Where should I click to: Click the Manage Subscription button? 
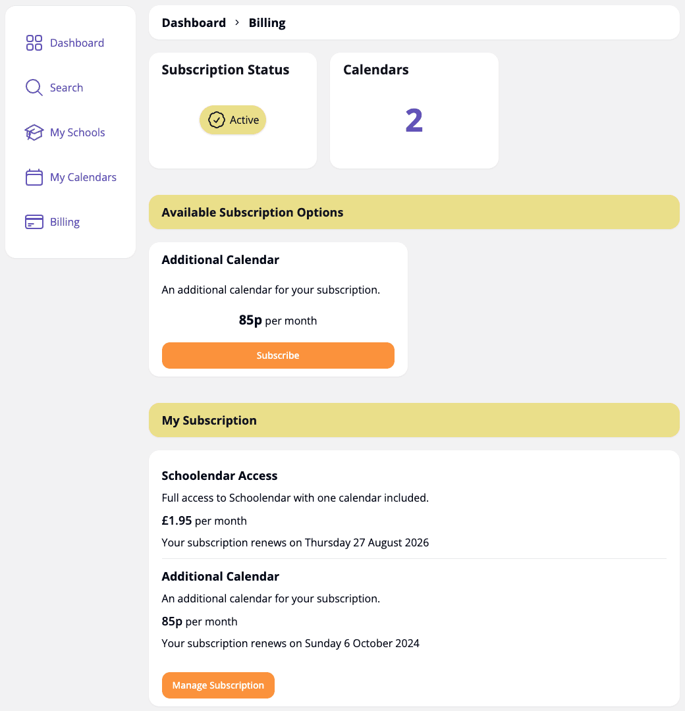click(x=218, y=685)
